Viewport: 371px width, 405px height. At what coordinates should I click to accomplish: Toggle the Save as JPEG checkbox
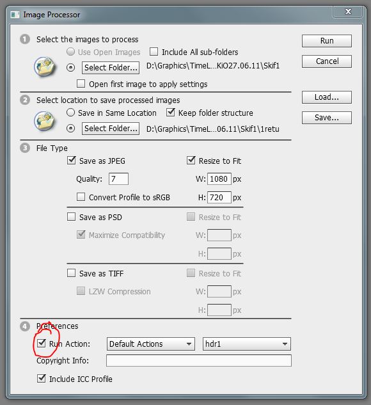(x=71, y=161)
